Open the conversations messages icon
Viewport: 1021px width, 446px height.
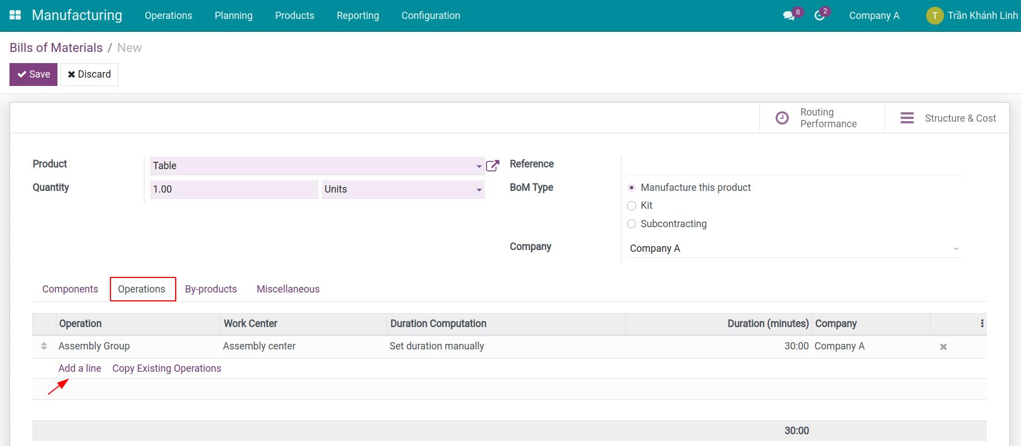[788, 16]
